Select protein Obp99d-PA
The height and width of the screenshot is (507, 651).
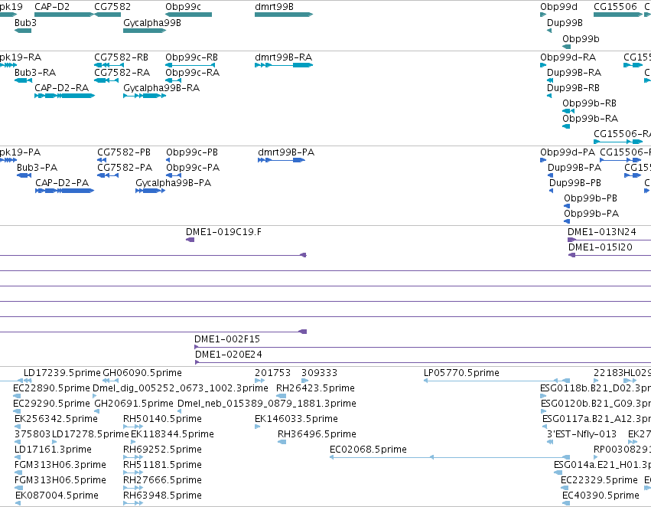543,160
